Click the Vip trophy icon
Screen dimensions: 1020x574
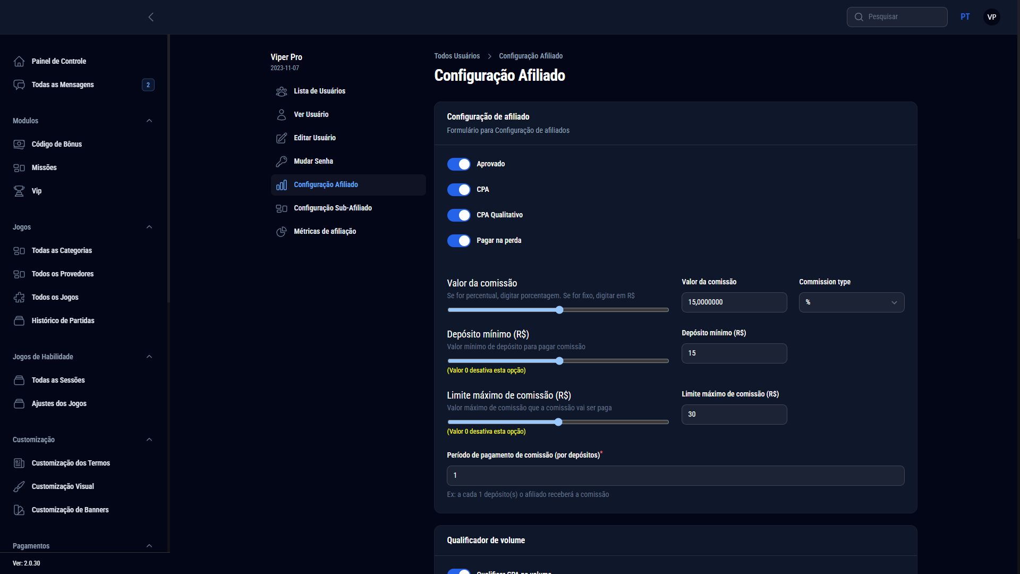click(19, 191)
